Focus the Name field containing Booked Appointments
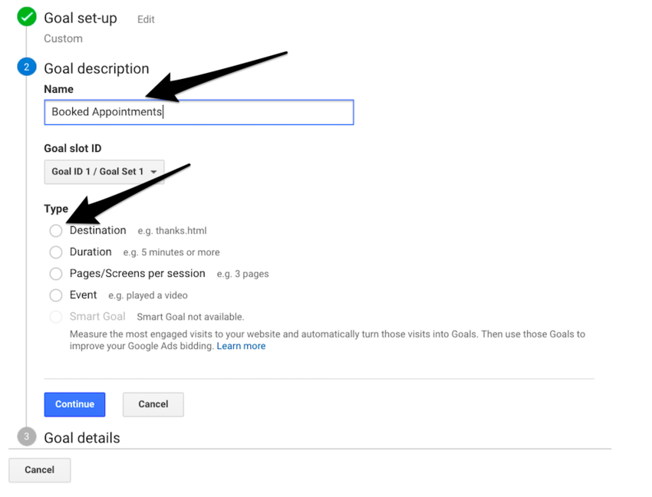This screenshot has width=652, height=497. tap(199, 112)
